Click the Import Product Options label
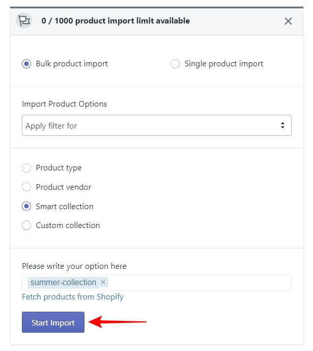This screenshot has height=351, width=313. 64,104
